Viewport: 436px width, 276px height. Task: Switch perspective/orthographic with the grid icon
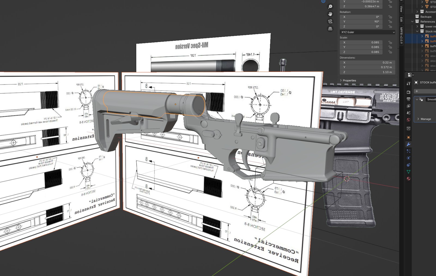[330, 29]
